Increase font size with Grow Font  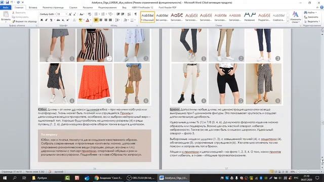click(70, 14)
